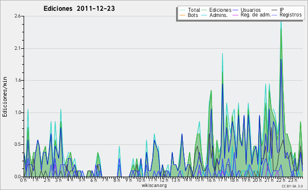Select the Usuarios legend label
308x190 pixels.
coord(251,10)
